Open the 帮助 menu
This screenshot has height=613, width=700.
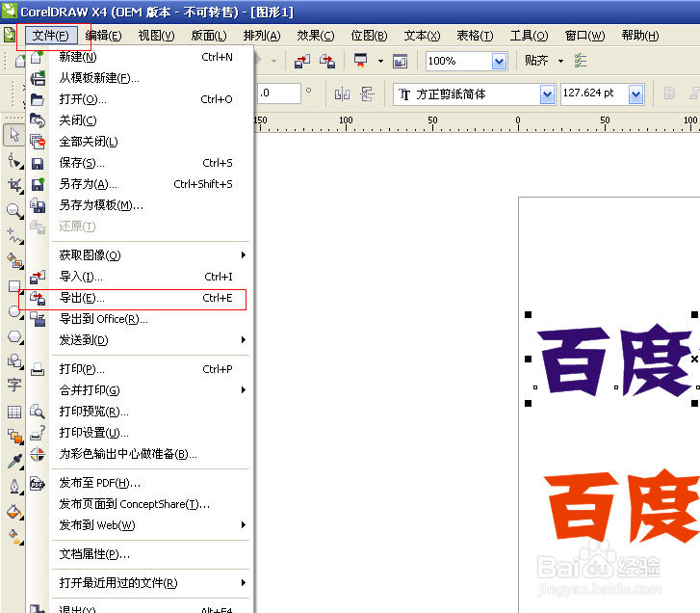click(x=640, y=36)
